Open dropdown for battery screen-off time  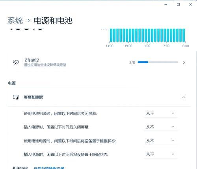[161, 113]
